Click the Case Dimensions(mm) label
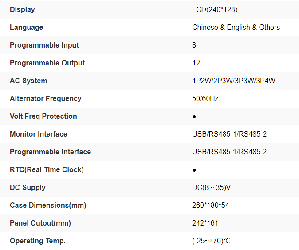 point(48,205)
